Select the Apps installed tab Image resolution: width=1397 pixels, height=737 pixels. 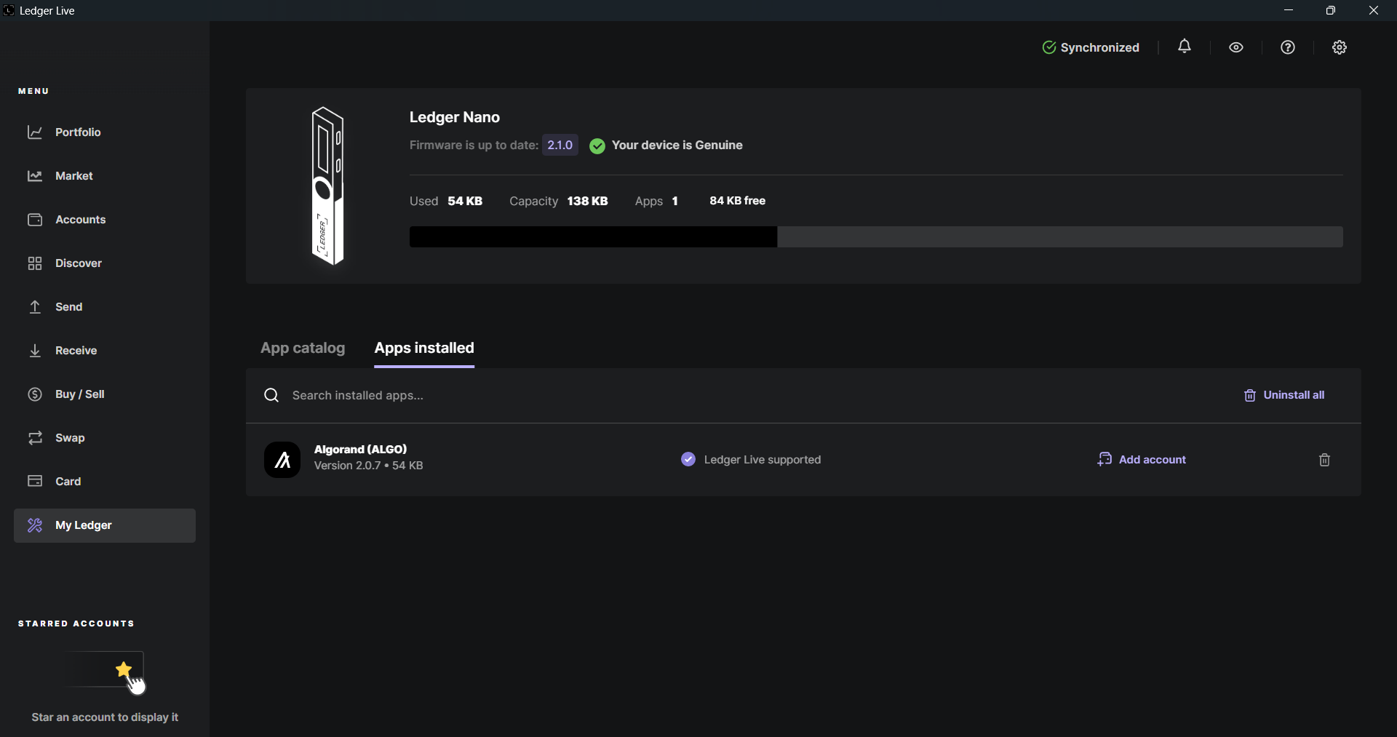point(424,348)
